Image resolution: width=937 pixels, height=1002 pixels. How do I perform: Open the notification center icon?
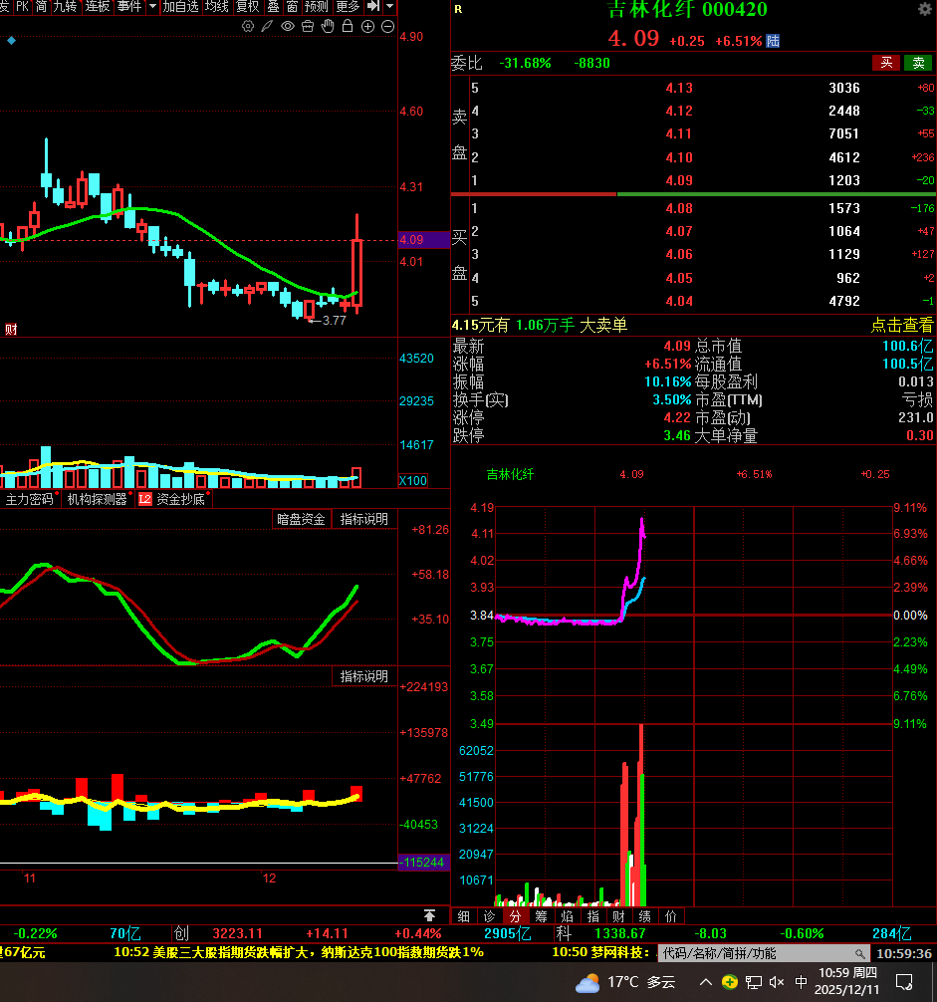(904, 982)
